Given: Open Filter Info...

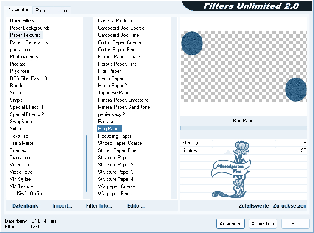Looking at the screenshot, I should 99,206.
